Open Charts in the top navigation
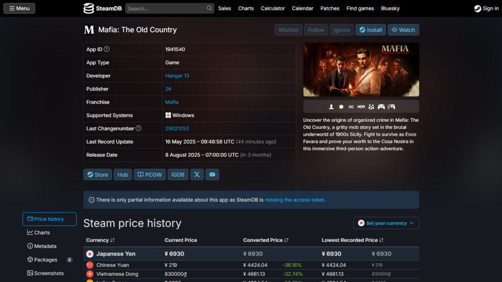 coord(246,8)
